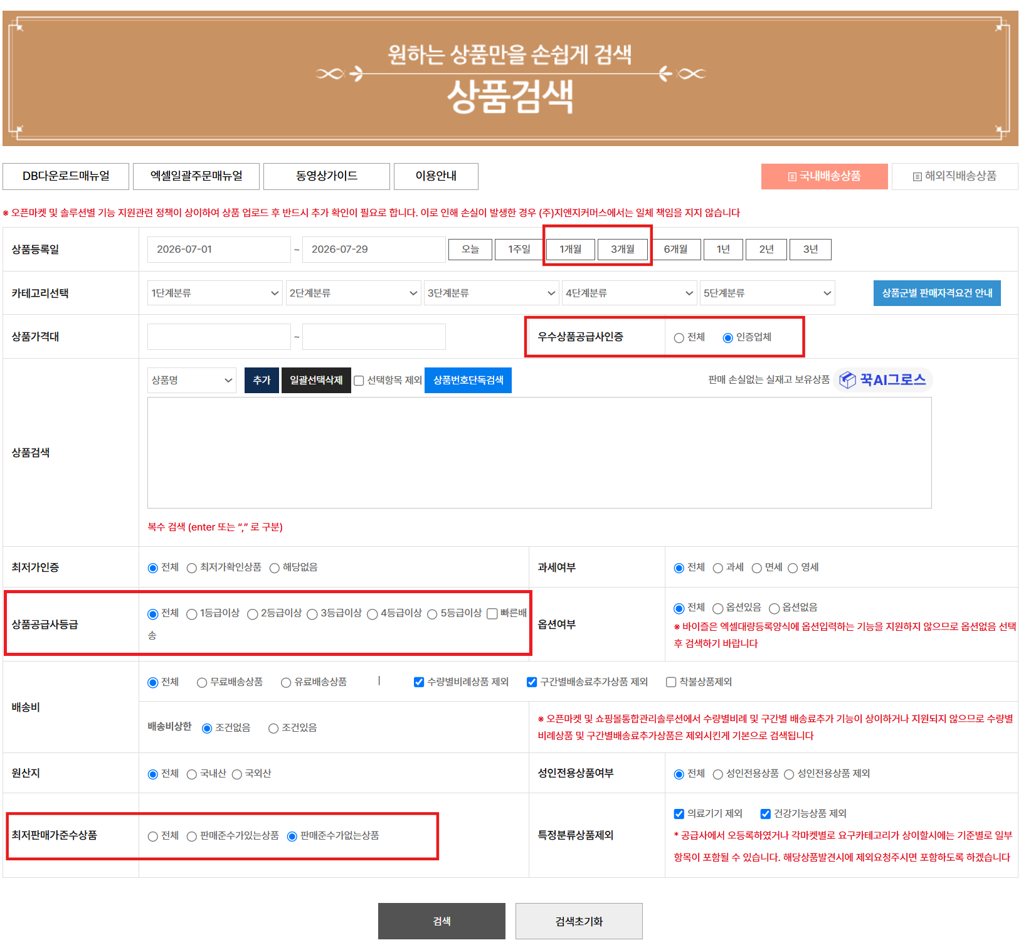Set date range to 6개월
Screen dimensions: 1026x950
[x=675, y=250]
